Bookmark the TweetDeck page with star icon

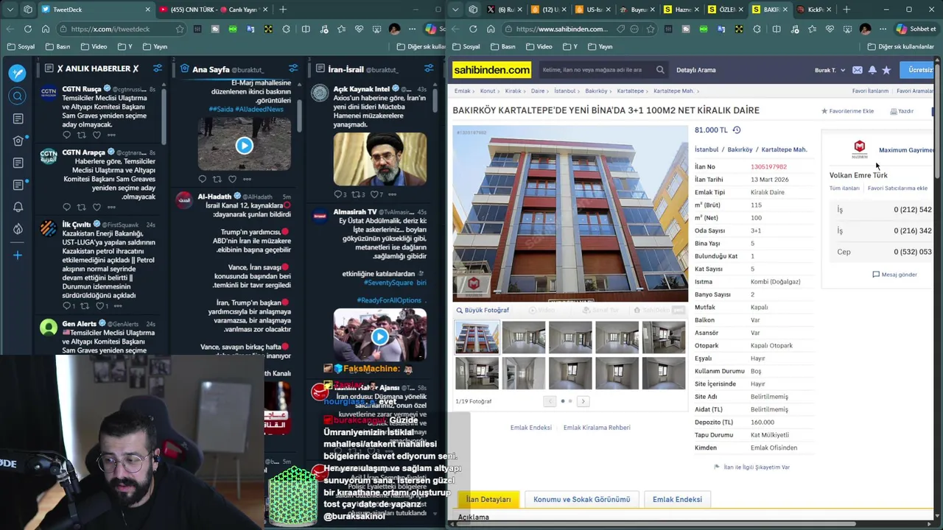[x=180, y=29]
